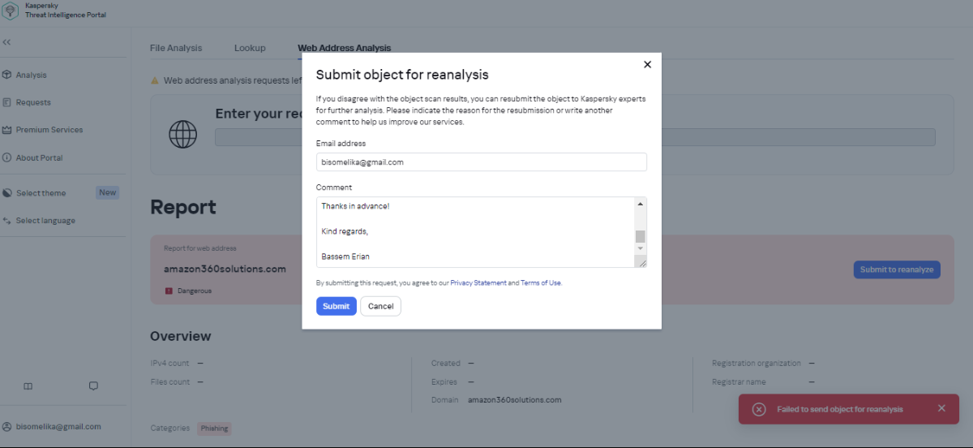Open the Analysis sidebar section
The image size is (973, 448).
click(31, 75)
